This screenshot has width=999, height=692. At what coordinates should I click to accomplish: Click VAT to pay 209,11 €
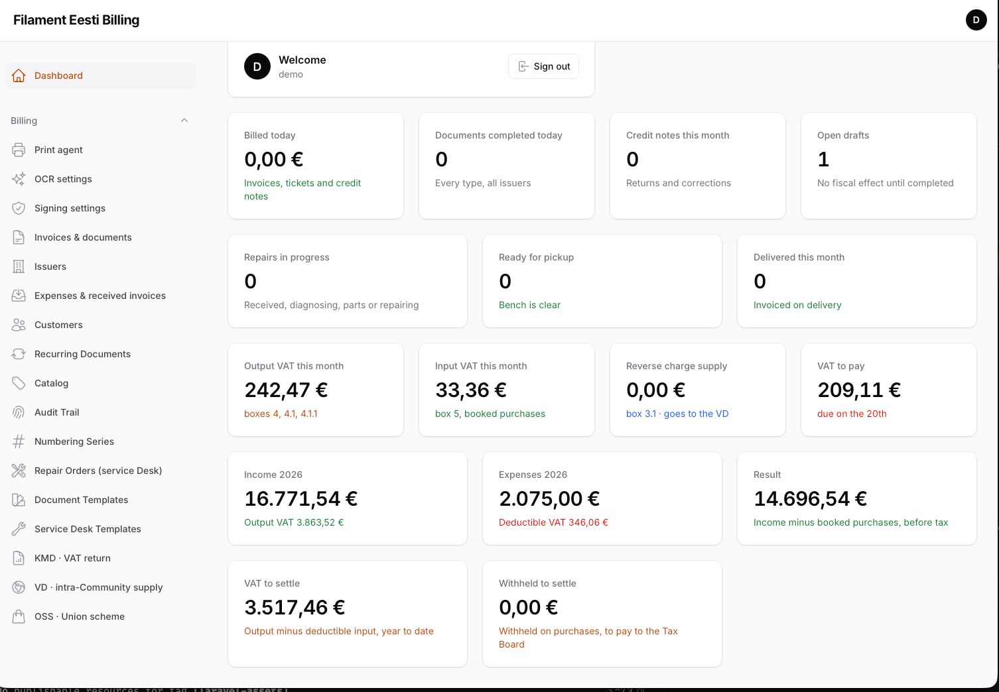click(x=859, y=390)
